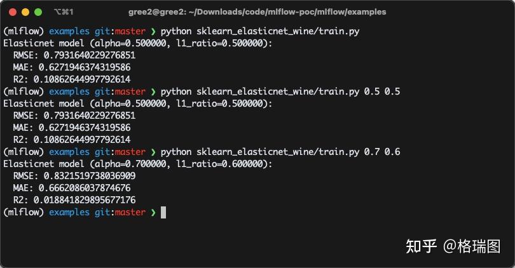Click the red 'master' branch on first prompt
515x268 pixels.
point(130,31)
